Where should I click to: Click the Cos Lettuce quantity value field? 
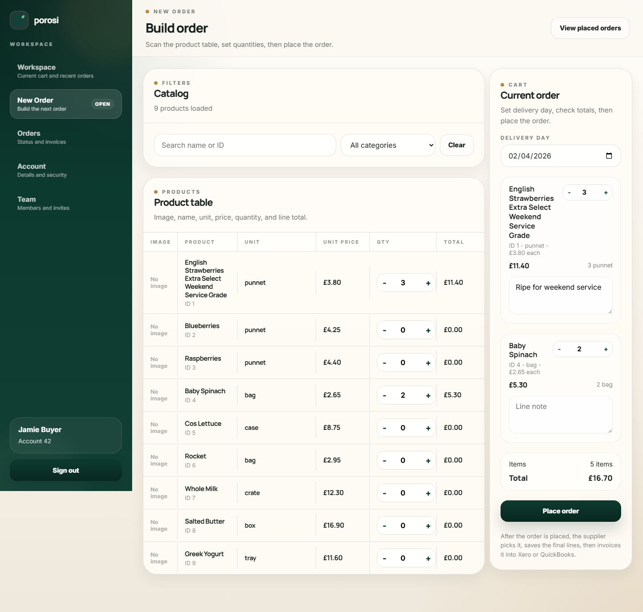coord(403,428)
